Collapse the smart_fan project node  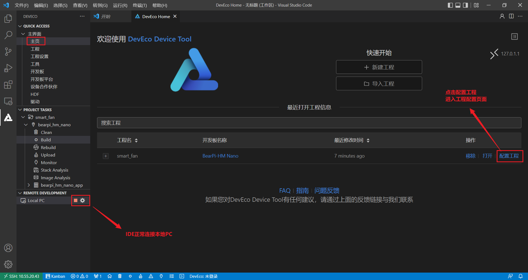23,117
